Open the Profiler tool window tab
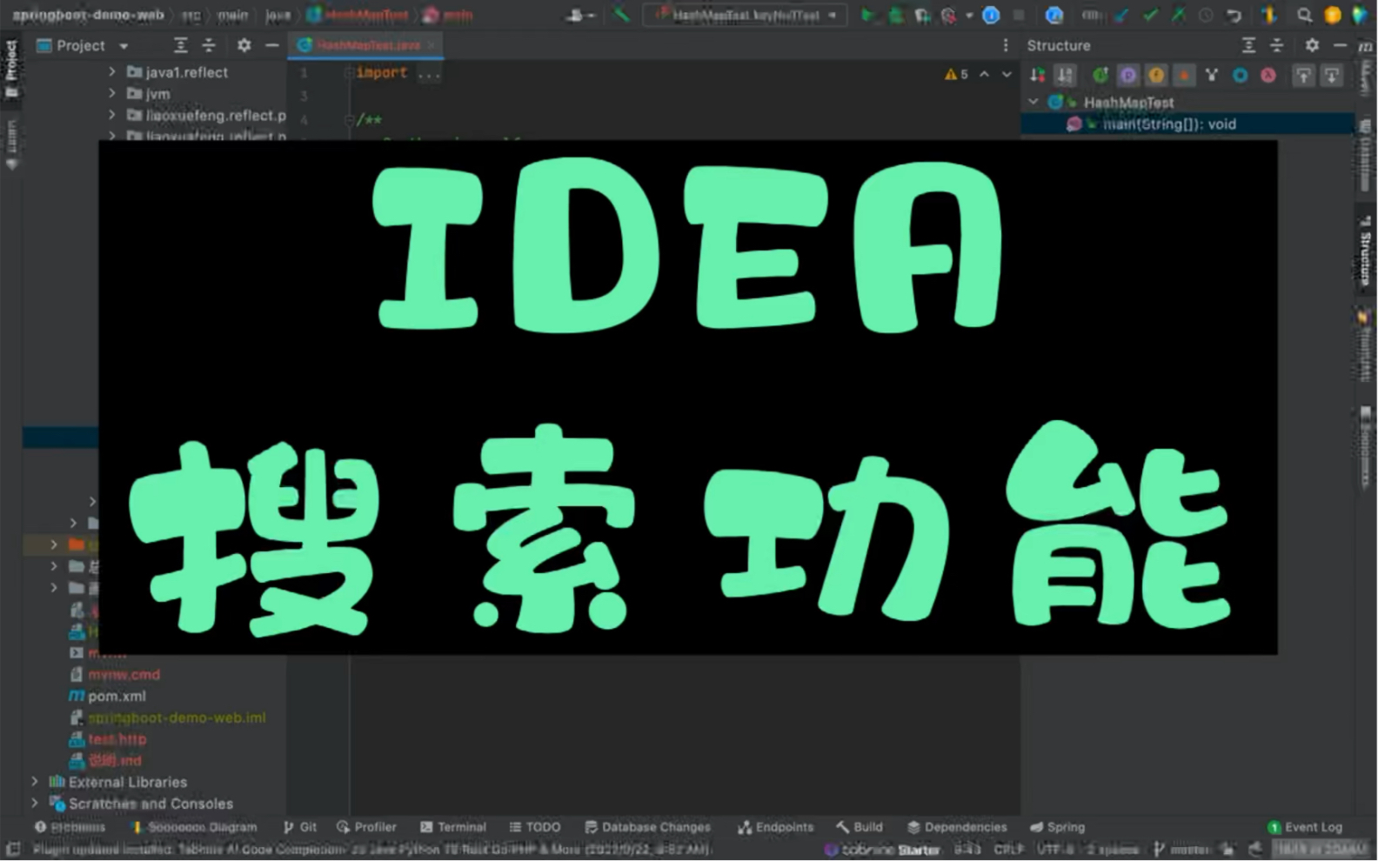Viewport: 1378px width, 861px height. [367, 827]
